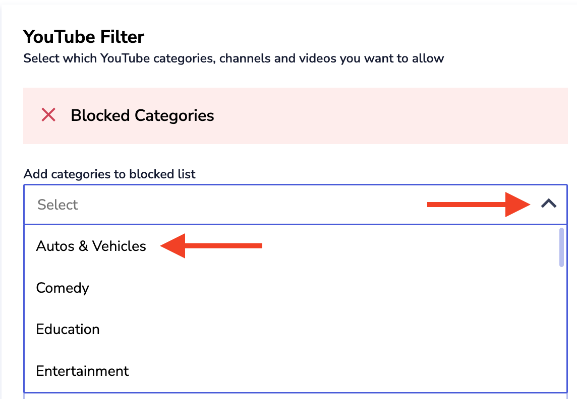Choose Autos & Vehicles from the list

91,246
